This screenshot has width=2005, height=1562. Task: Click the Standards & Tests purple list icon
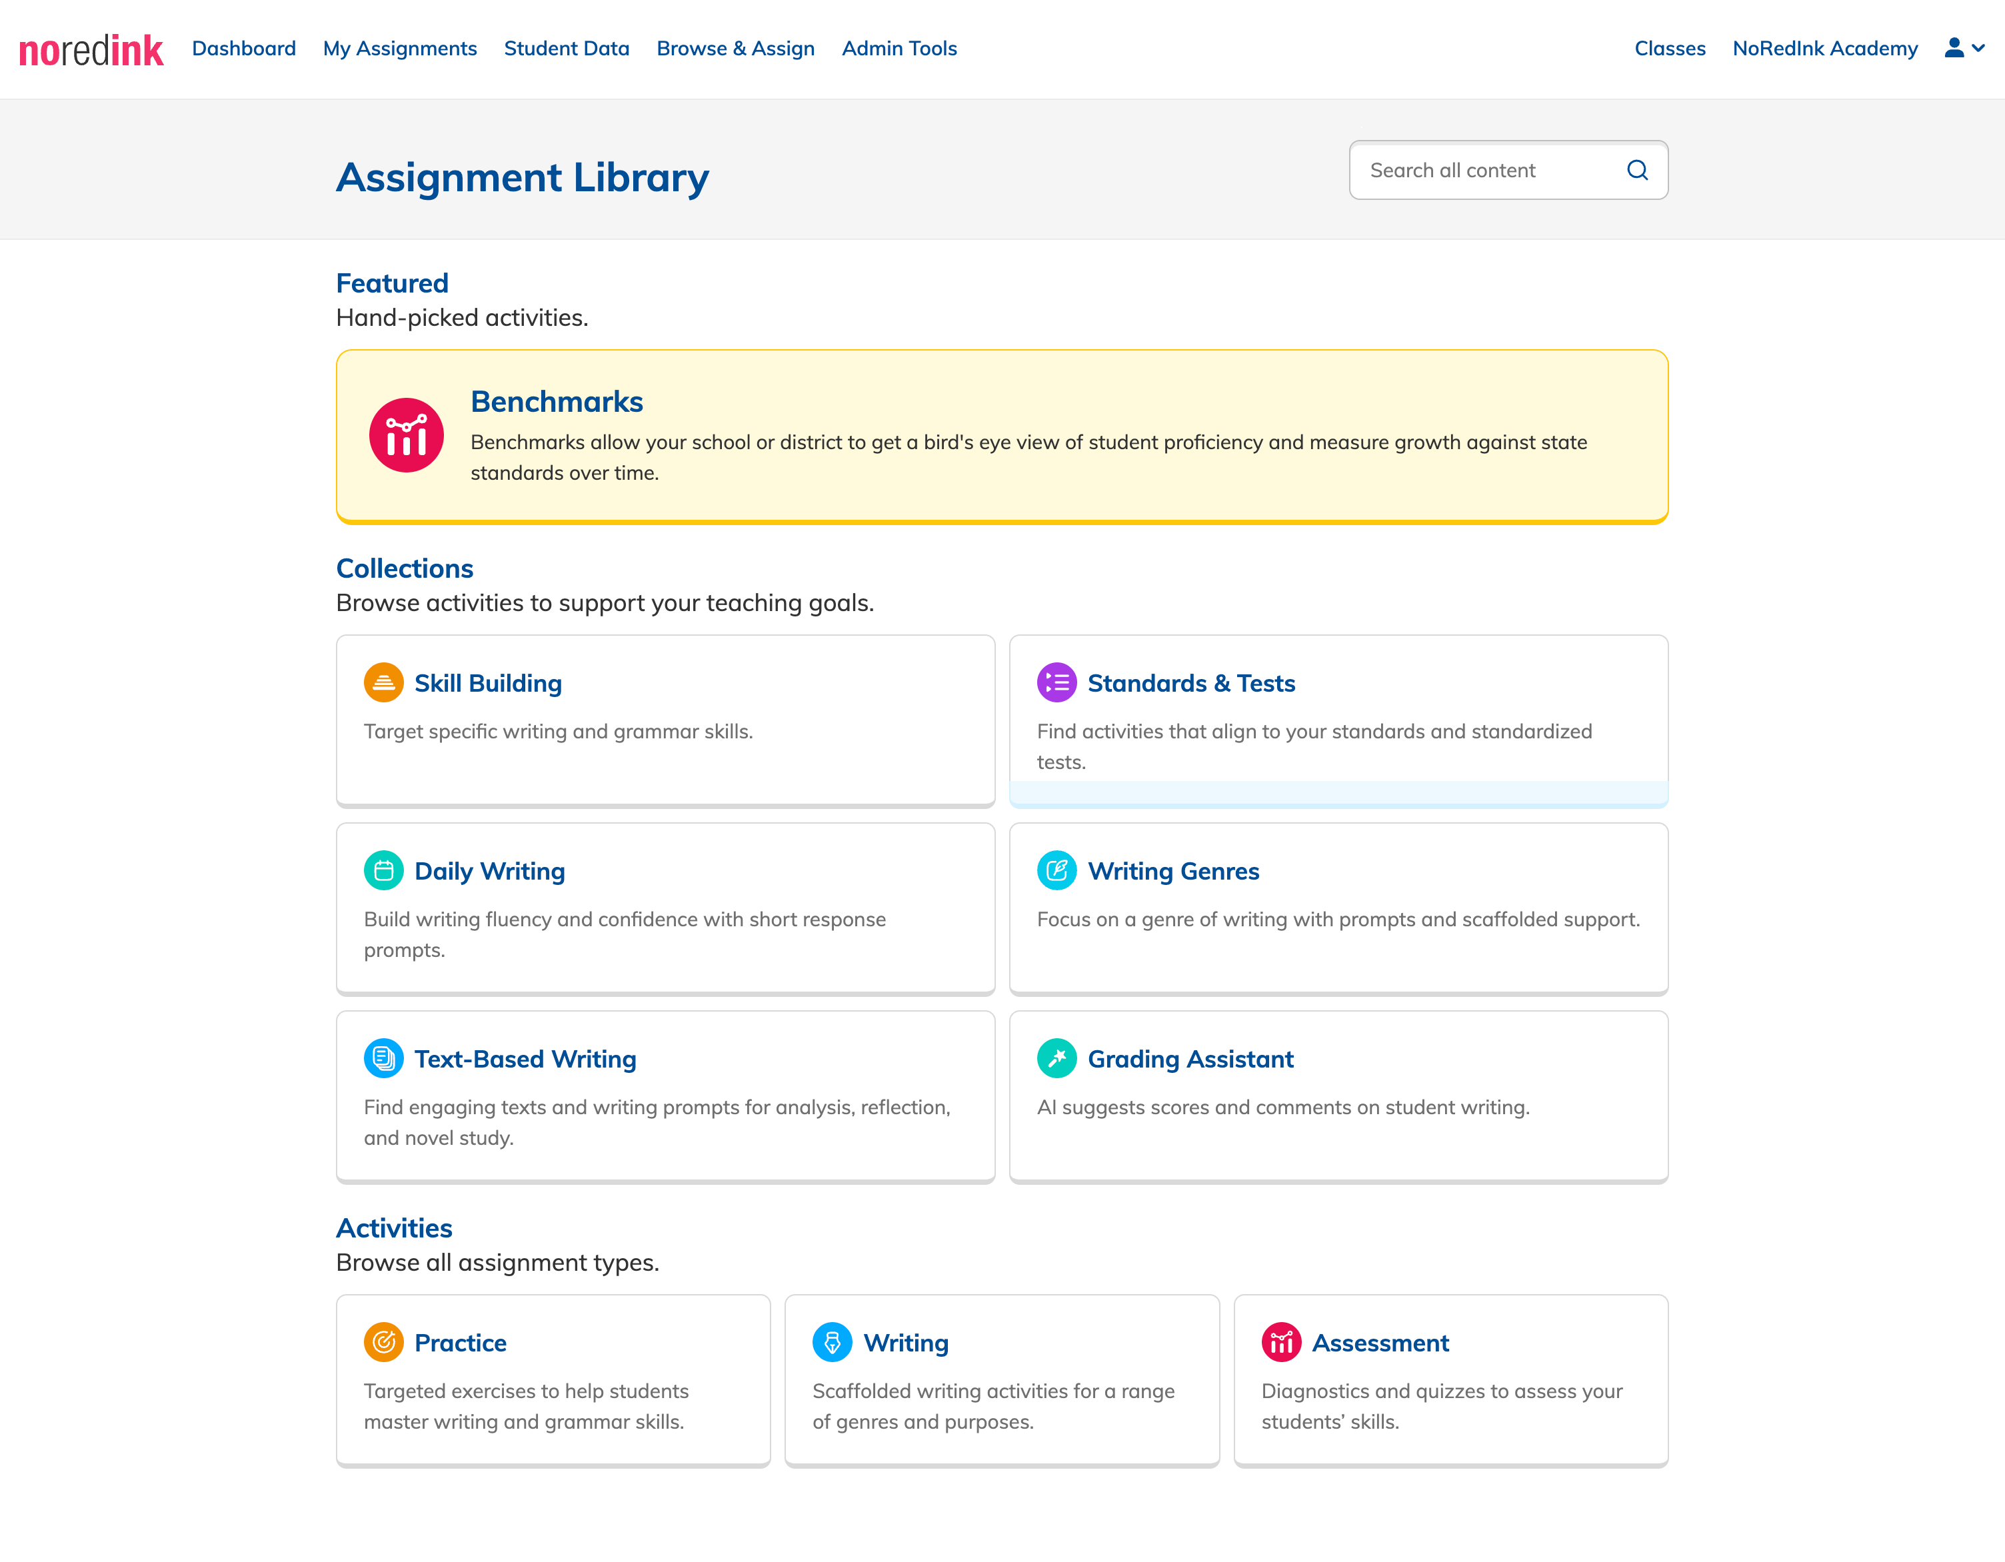click(1056, 683)
